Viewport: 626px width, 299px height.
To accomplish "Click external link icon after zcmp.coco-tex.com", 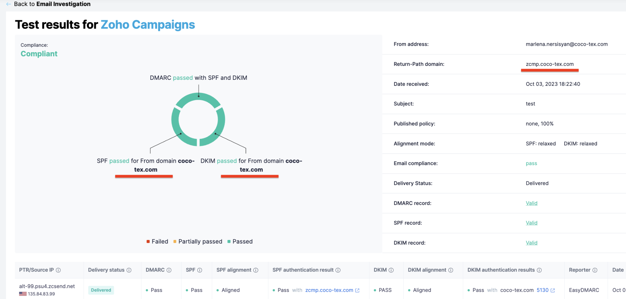I will click(357, 290).
